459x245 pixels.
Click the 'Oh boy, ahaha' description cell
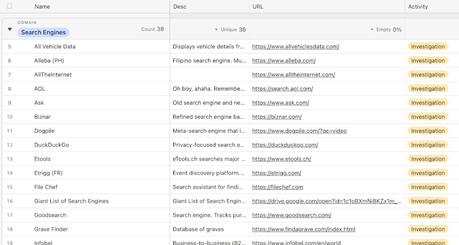[209, 88]
